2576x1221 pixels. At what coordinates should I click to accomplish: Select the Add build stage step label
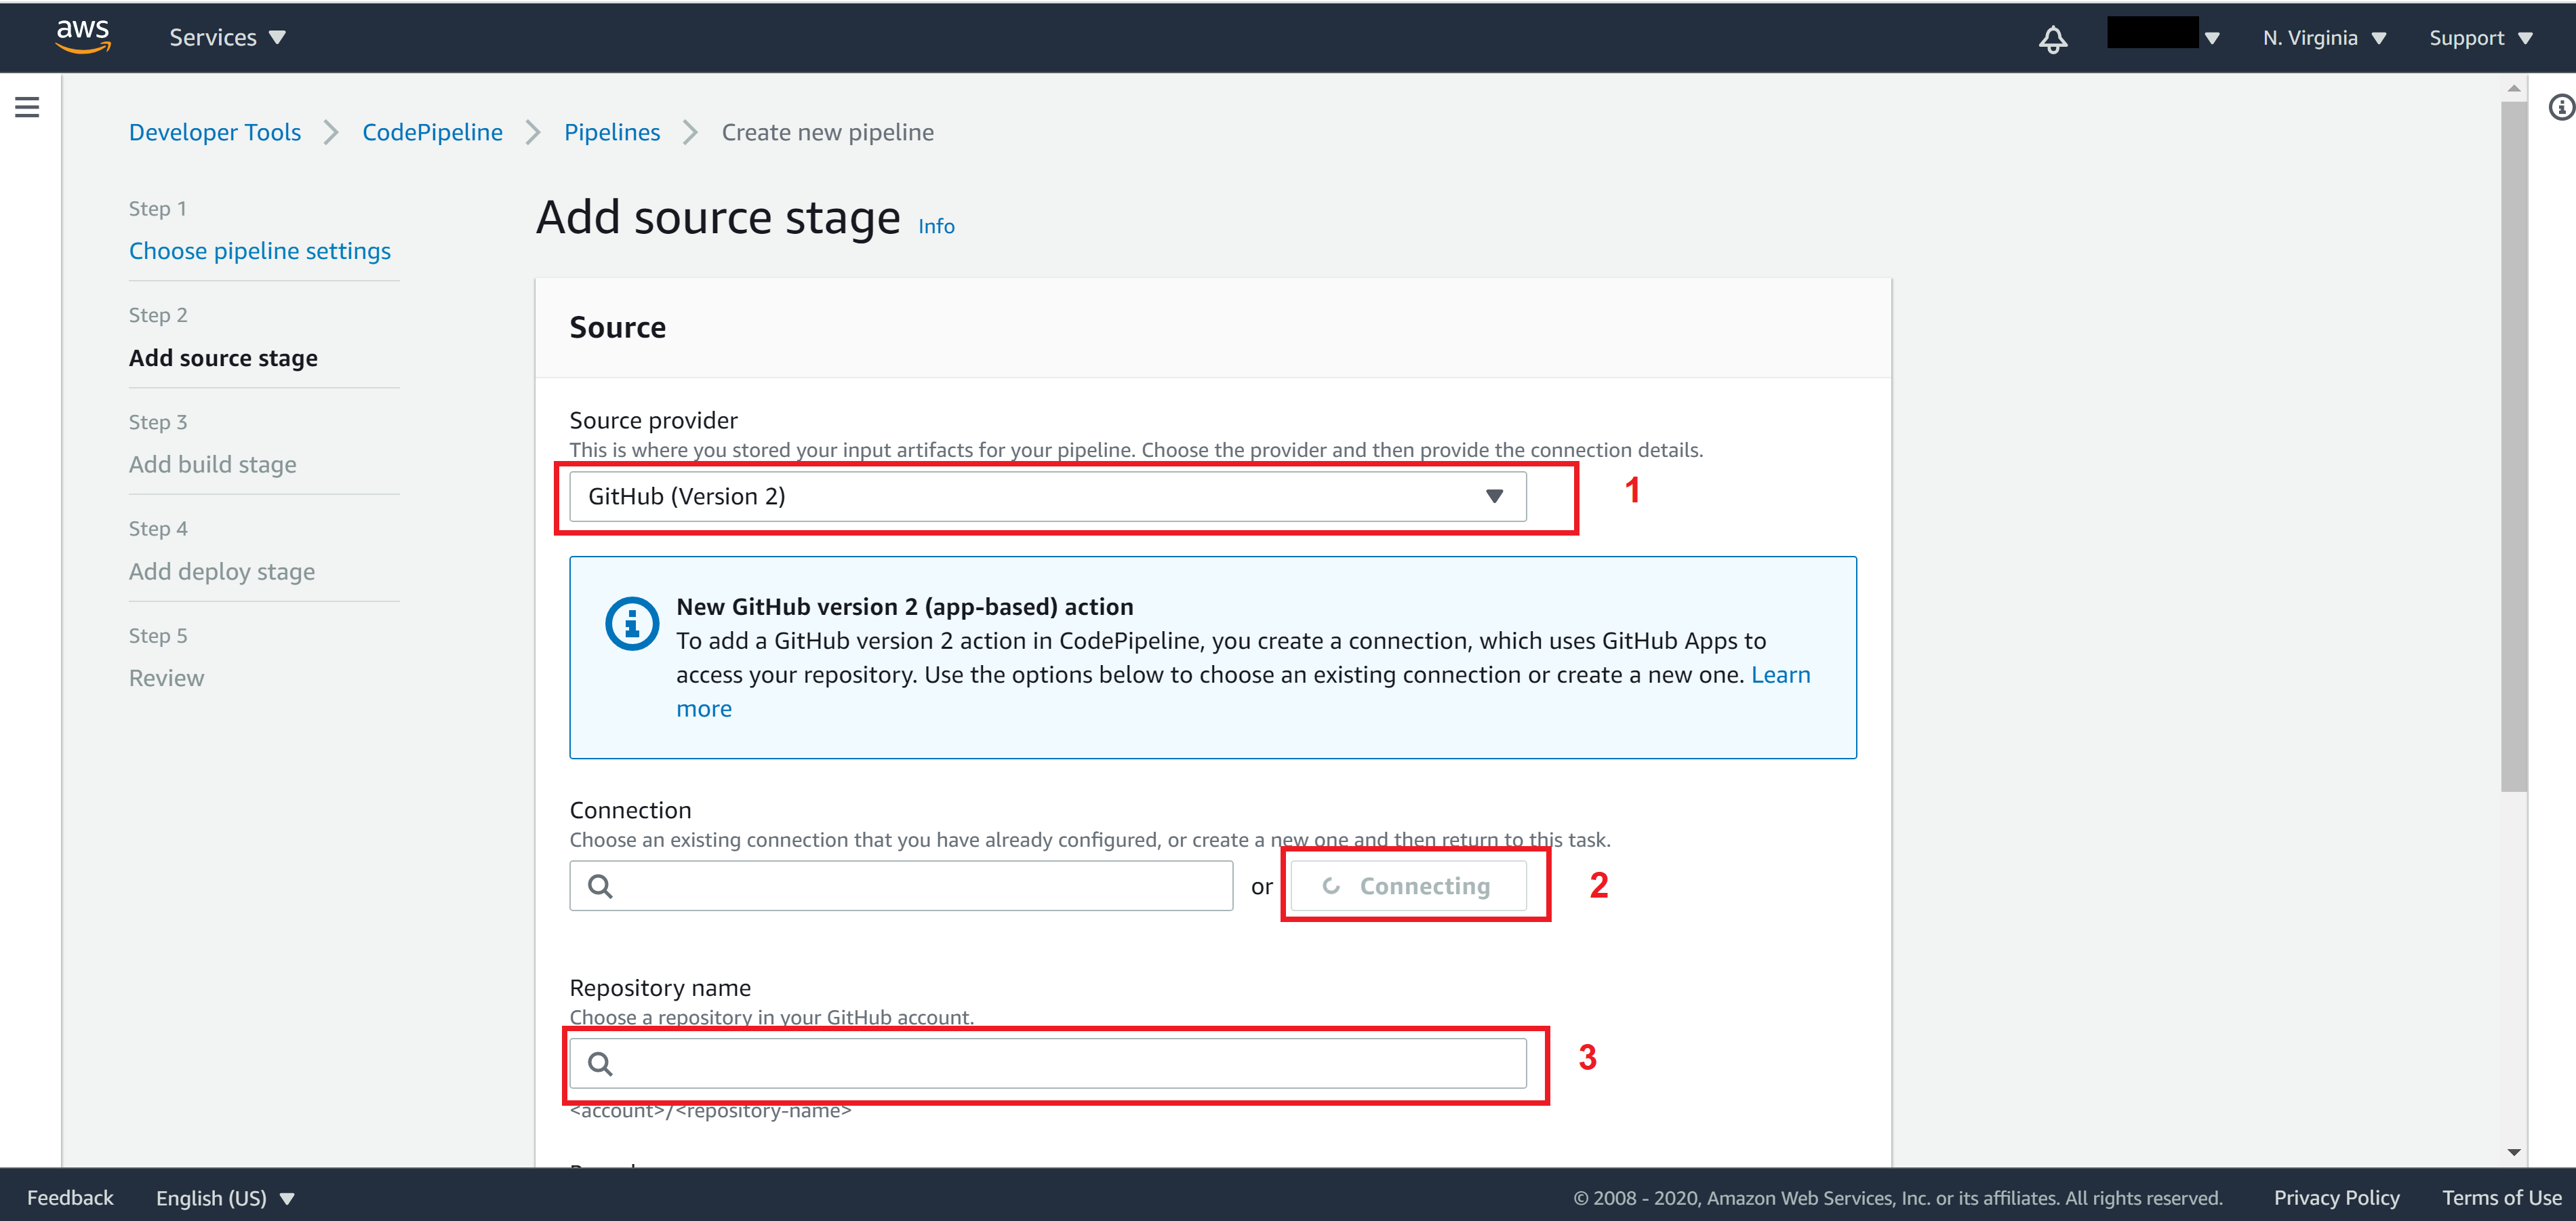pos(213,465)
